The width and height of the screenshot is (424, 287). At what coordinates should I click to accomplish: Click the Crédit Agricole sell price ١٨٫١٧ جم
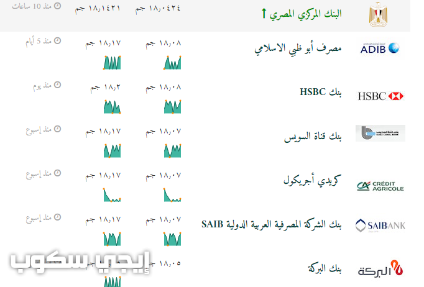[103, 175]
